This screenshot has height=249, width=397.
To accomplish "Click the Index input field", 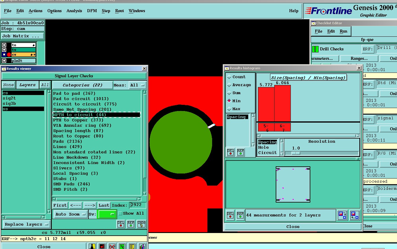I will [138, 205].
